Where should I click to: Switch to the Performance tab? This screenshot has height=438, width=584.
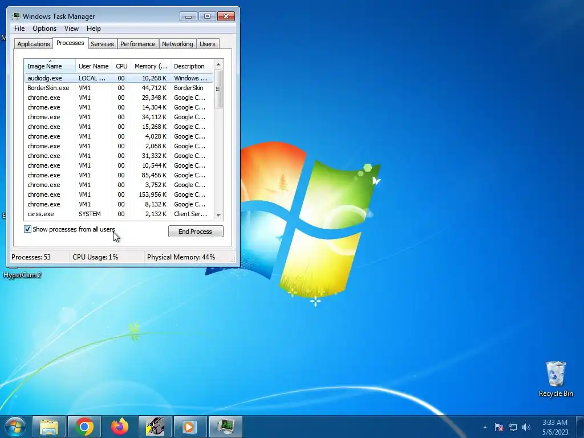point(138,43)
